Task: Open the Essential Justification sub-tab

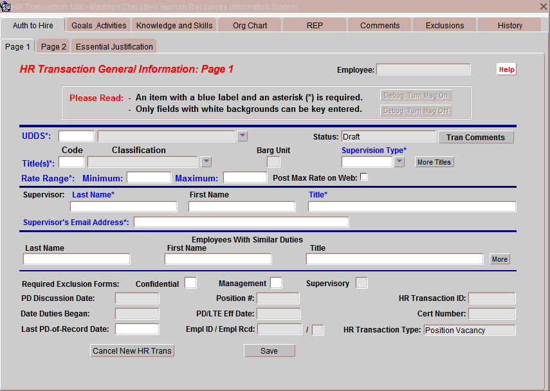Action: [x=114, y=47]
